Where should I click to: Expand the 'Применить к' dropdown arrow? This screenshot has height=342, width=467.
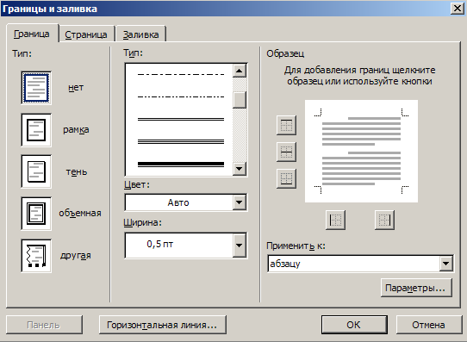tap(445, 264)
